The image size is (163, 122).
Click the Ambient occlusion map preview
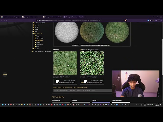[x=121, y=102]
